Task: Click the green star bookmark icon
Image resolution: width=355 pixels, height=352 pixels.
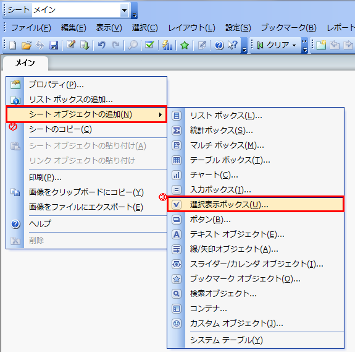Action: pyautogui.click(x=185, y=45)
